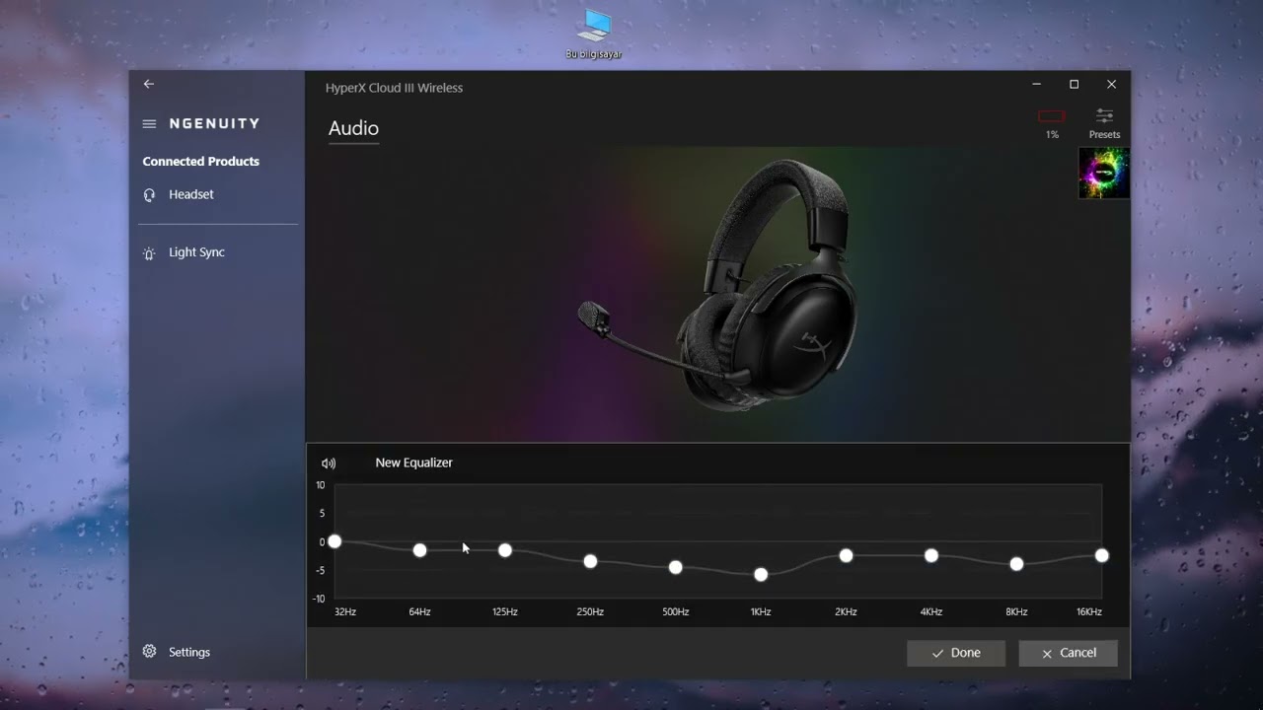Click the 1% battery text
Image resolution: width=1263 pixels, height=710 pixels.
click(1052, 135)
